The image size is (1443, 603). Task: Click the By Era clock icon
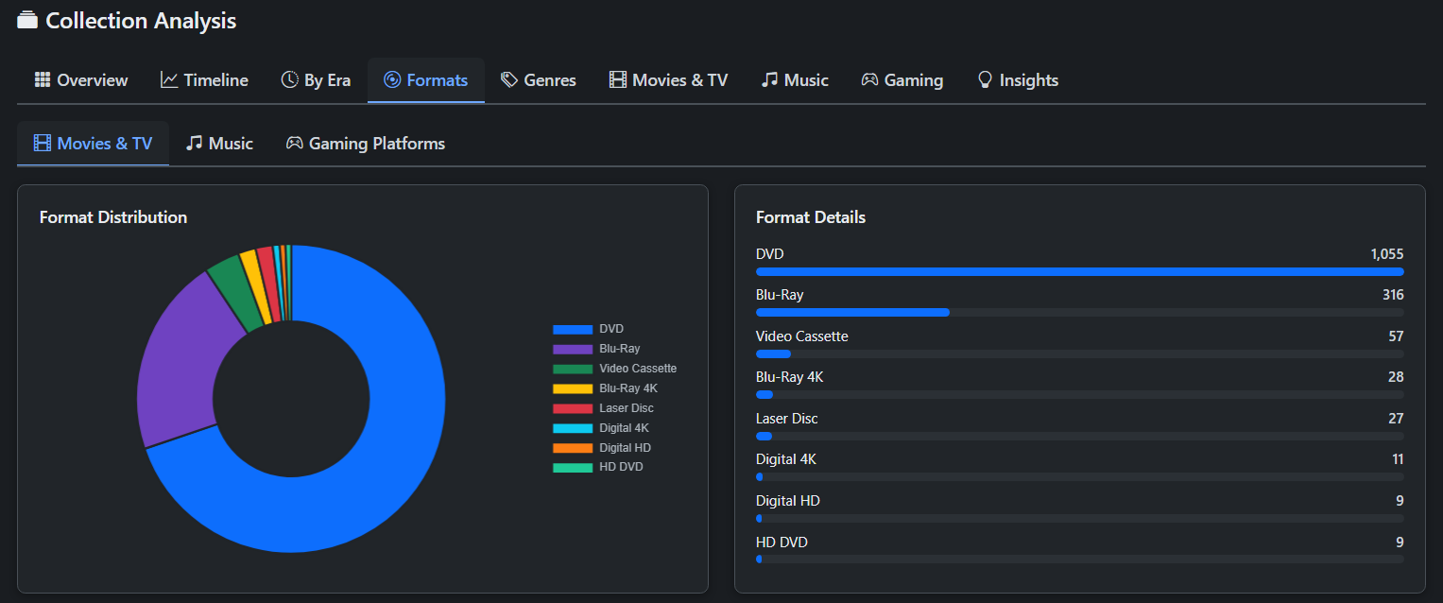click(289, 80)
